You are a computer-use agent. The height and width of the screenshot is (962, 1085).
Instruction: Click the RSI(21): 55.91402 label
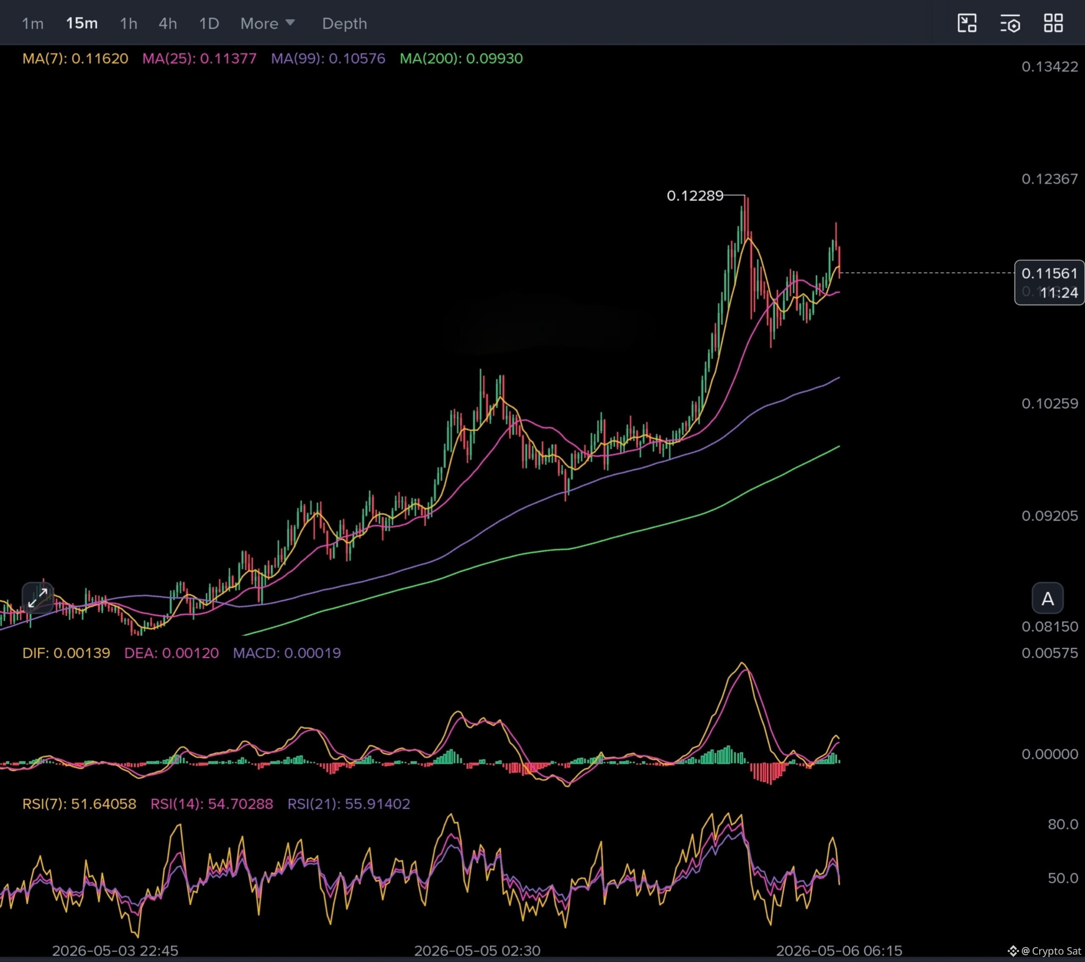(x=349, y=804)
